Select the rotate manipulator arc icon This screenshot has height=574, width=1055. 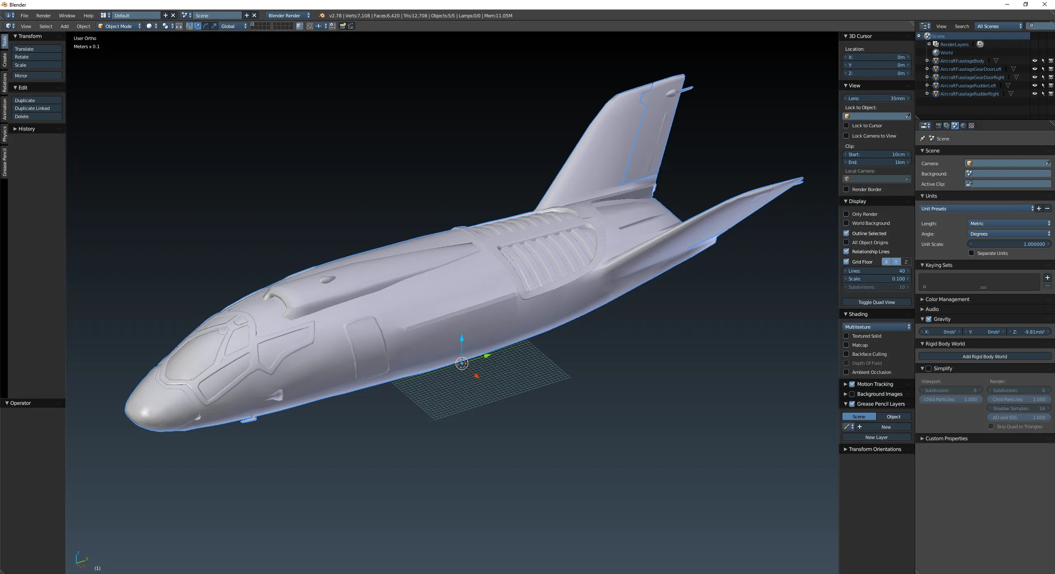206,26
